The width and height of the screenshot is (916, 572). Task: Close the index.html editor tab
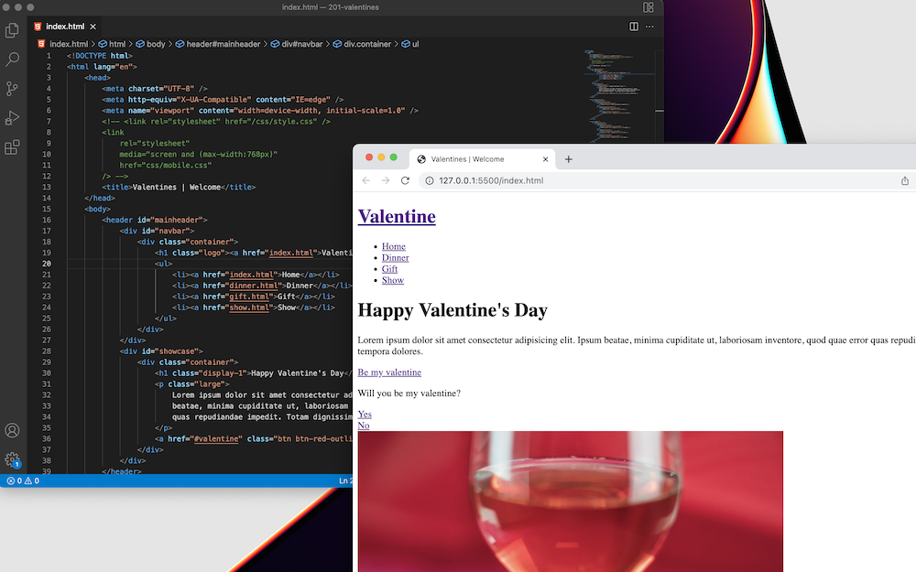[93, 27]
